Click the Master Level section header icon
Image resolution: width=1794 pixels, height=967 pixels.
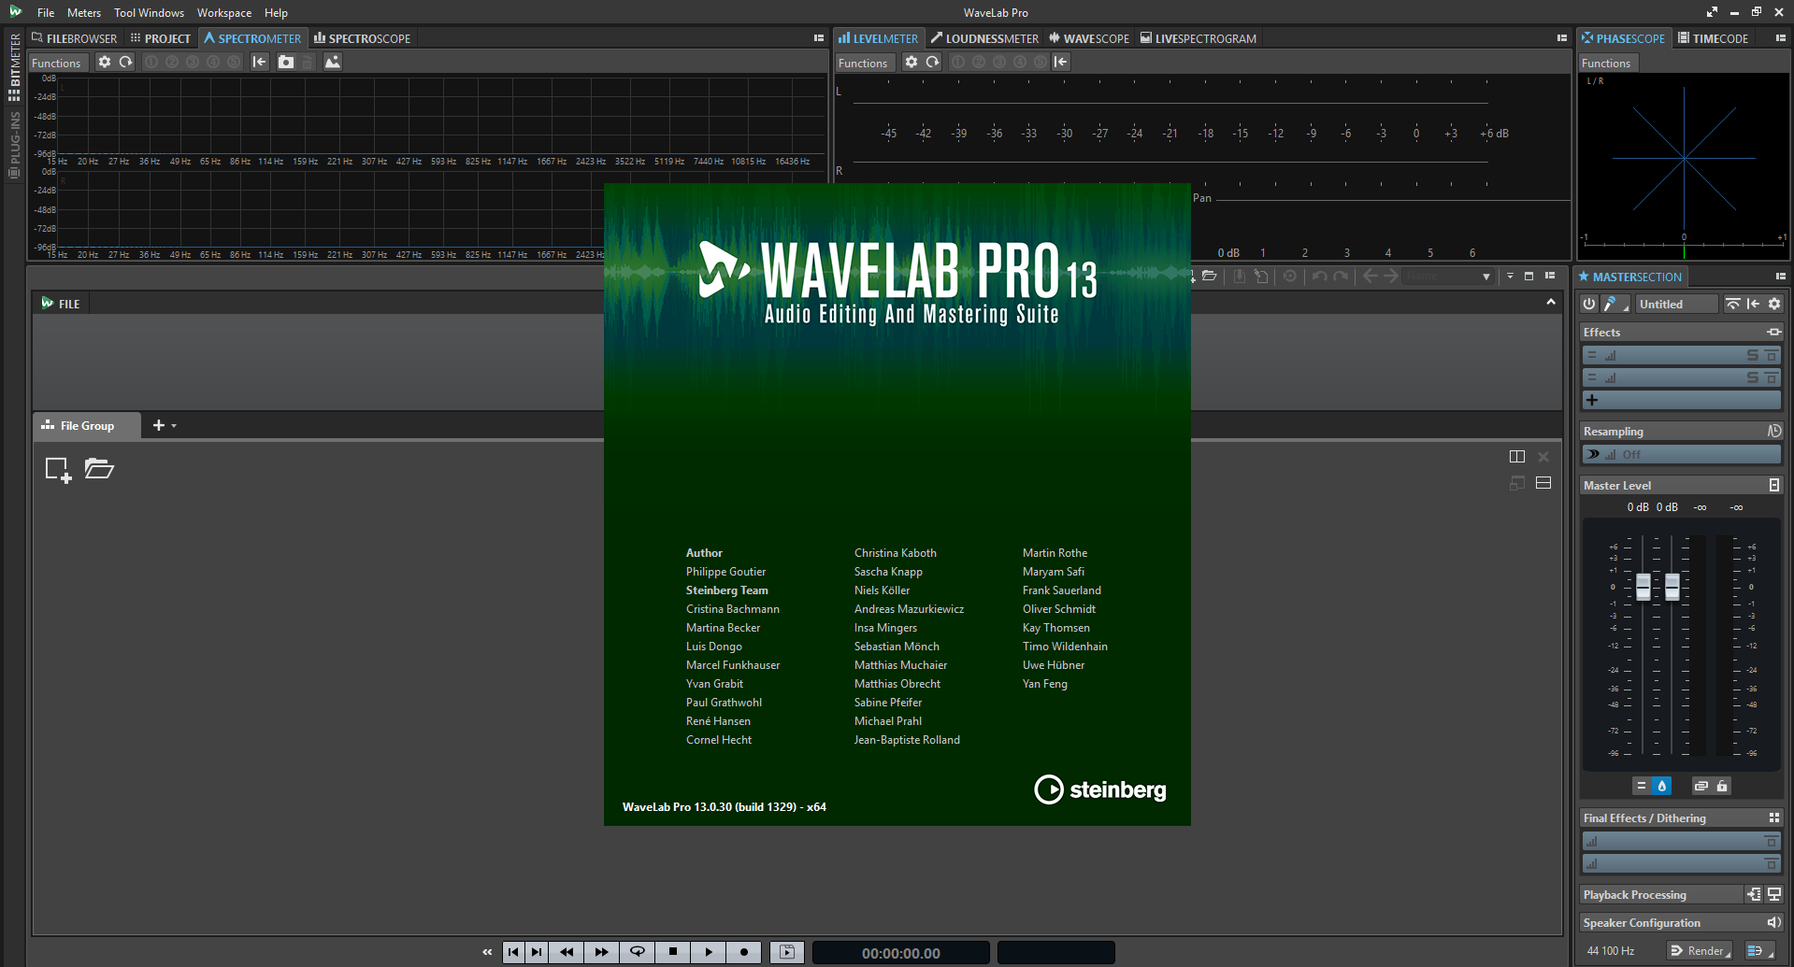click(x=1774, y=485)
